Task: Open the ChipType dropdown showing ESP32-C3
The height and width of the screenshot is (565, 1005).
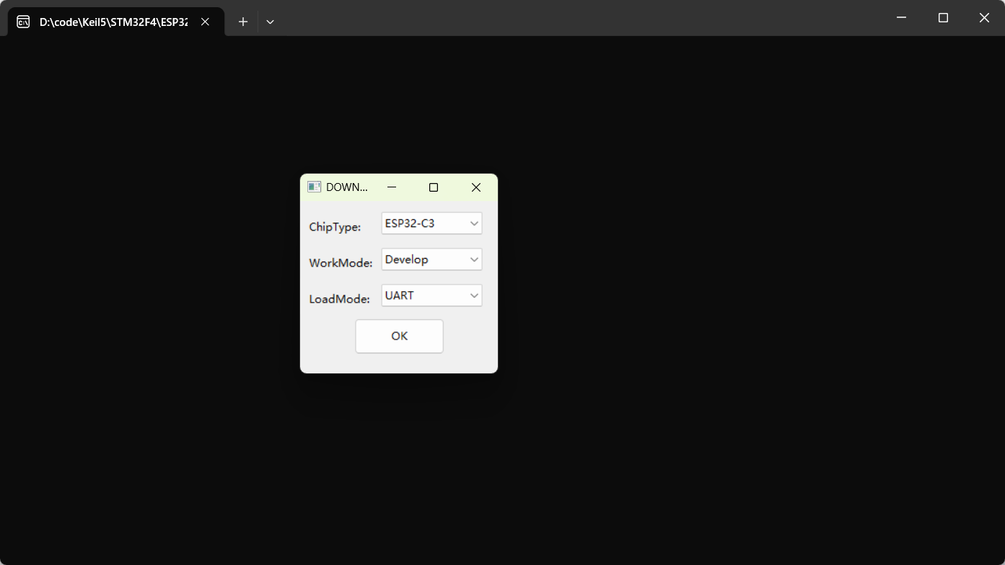Action: coord(431,223)
